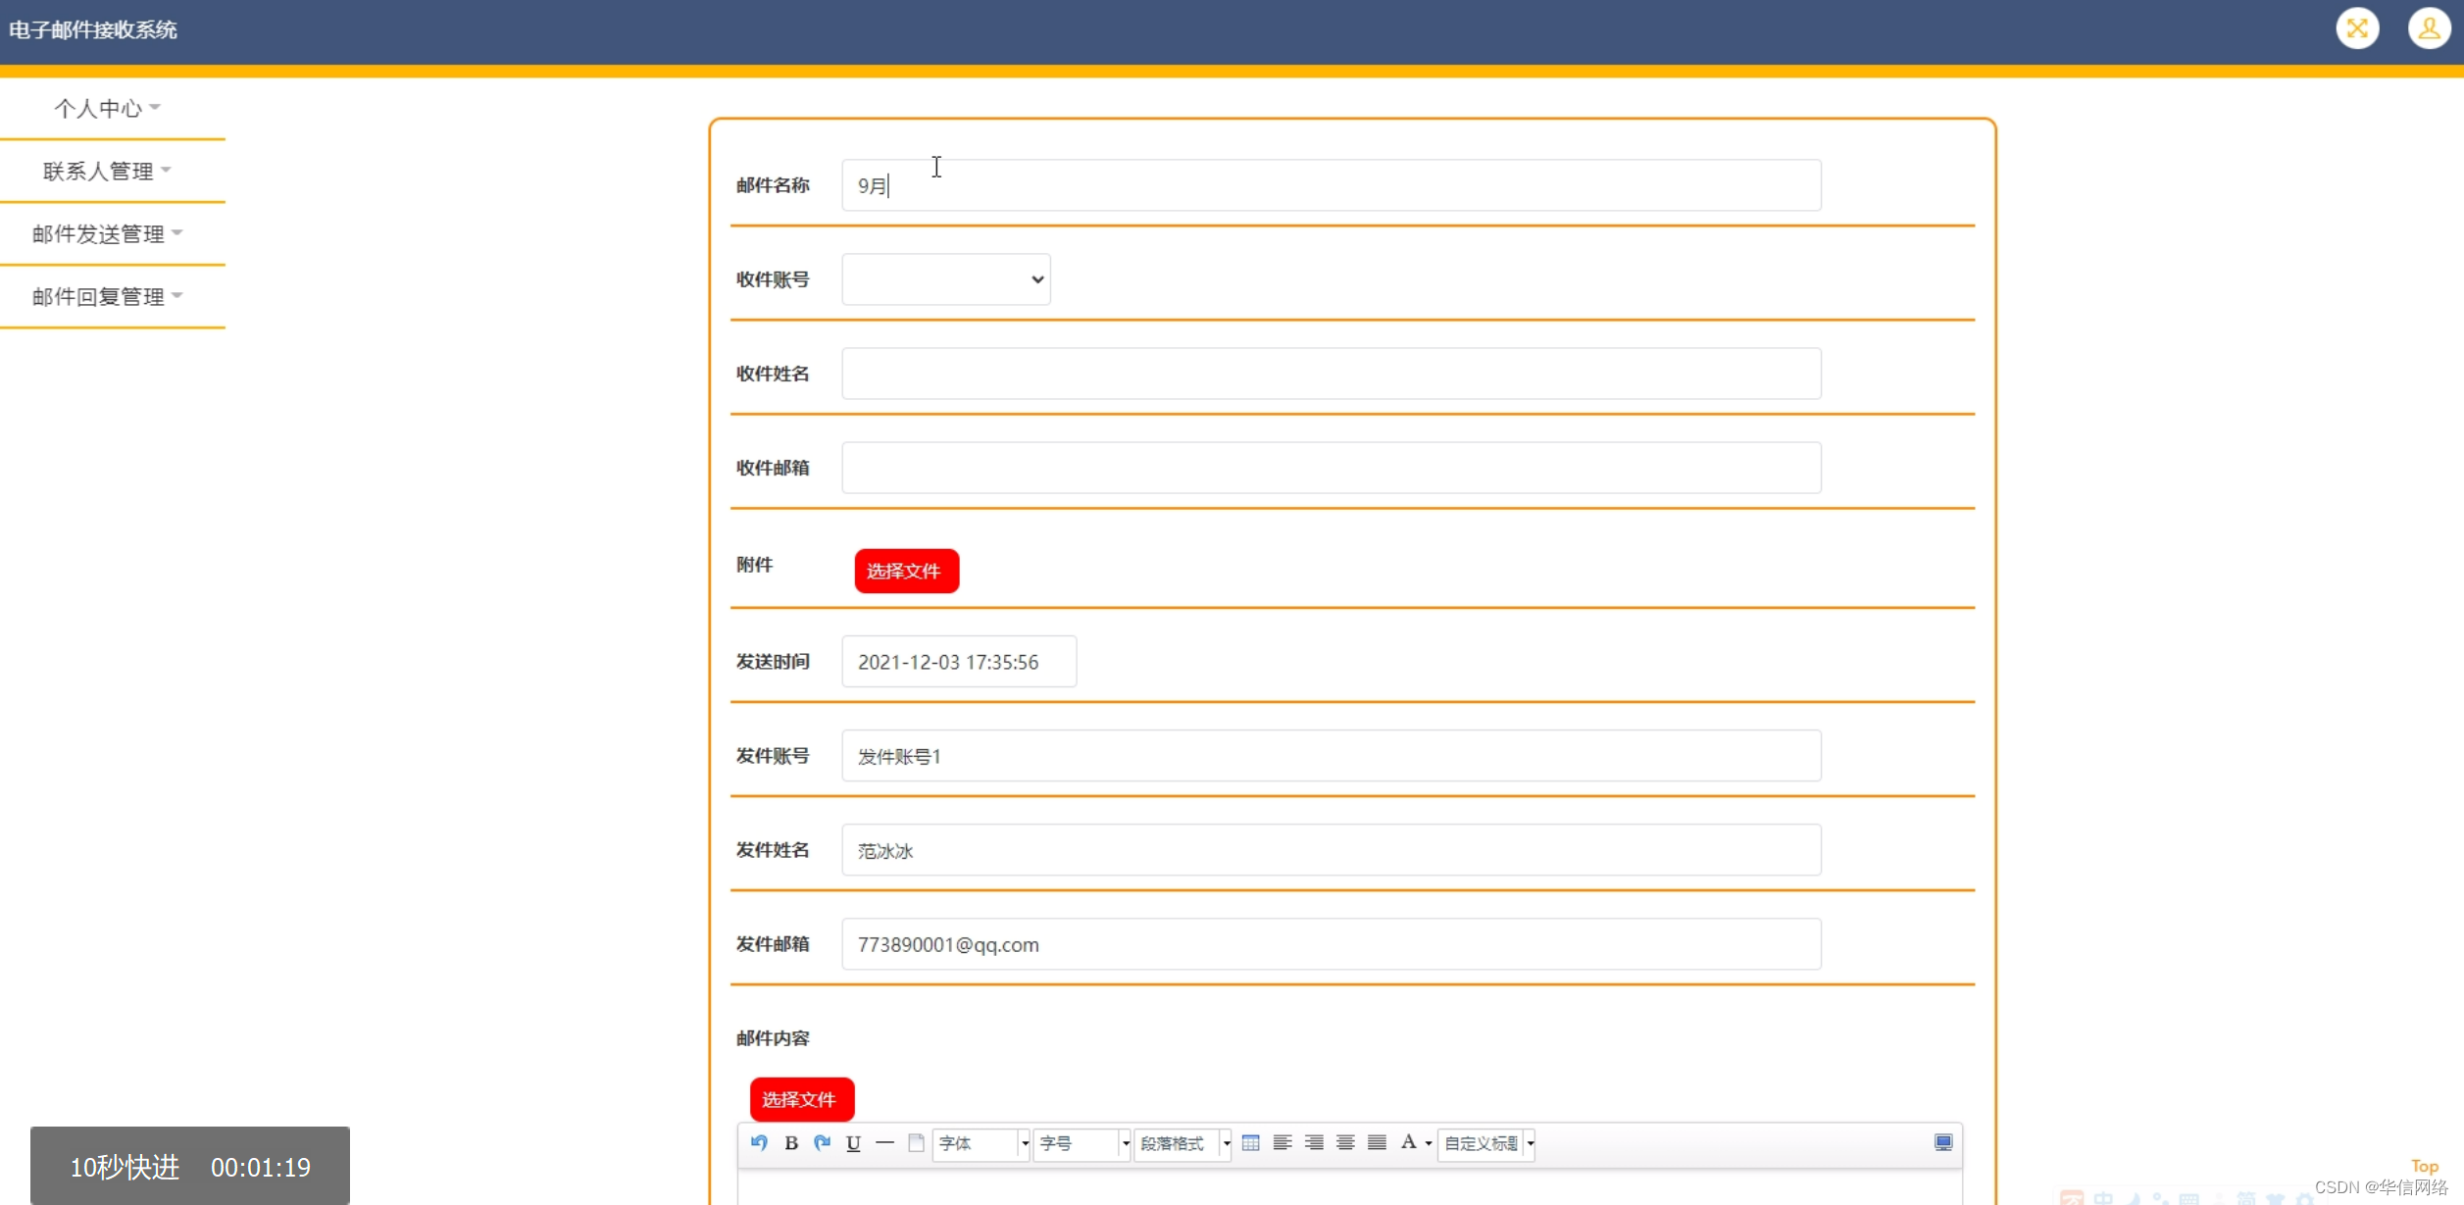Viewport: 2464px width, 1205px height.
Task: Click the undo icon in editor toolbar
Action: [x=759, y=1142]
